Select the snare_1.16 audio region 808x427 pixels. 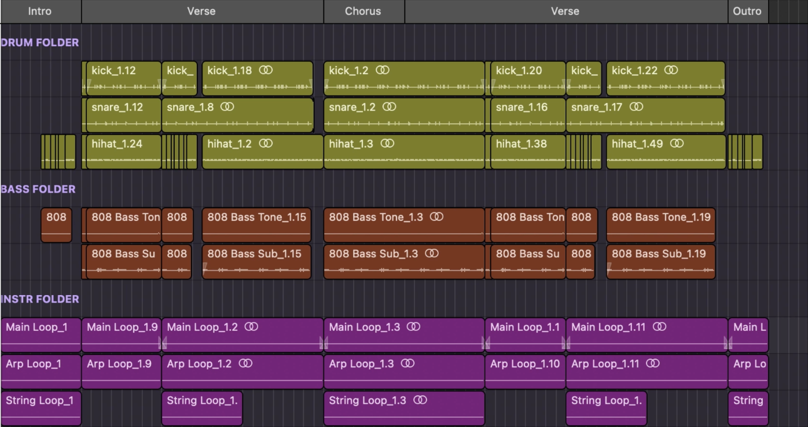tap(528, 115)
